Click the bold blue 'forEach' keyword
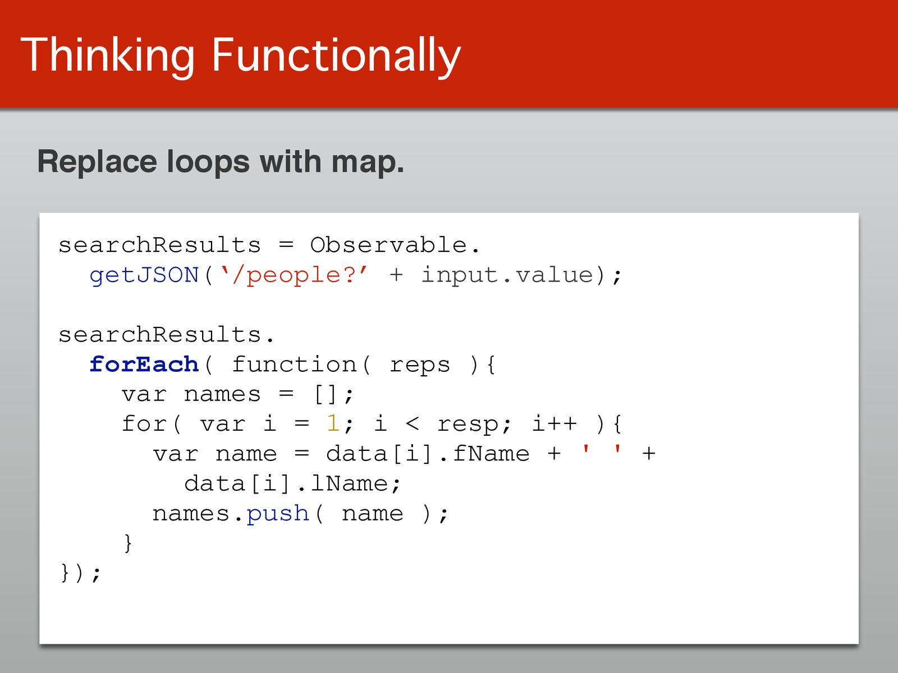This screenshot has height=673, width=898. (x=144, y=365)
